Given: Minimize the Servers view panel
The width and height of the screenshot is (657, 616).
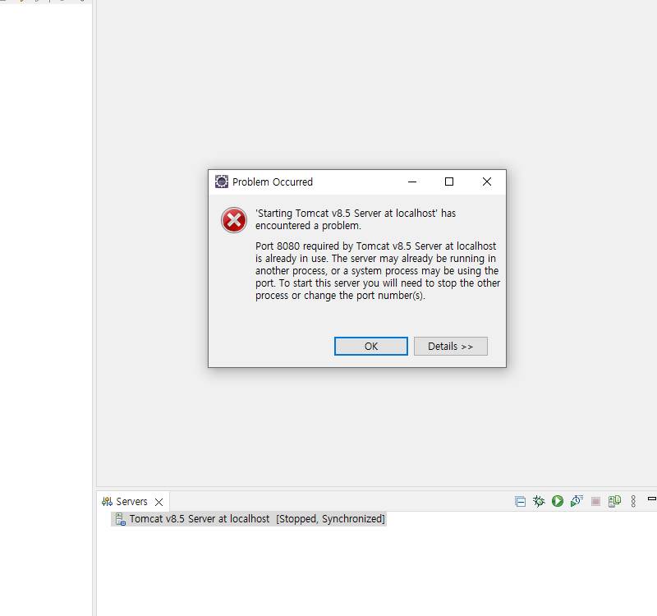Looking at the screenshot, I should pos(652,499).
